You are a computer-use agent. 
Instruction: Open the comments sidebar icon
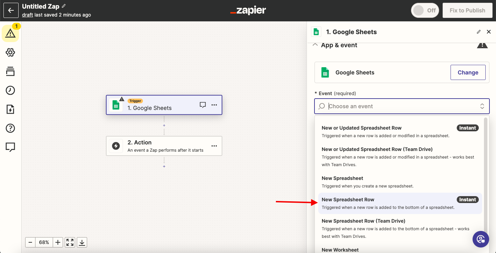(10, 147)
